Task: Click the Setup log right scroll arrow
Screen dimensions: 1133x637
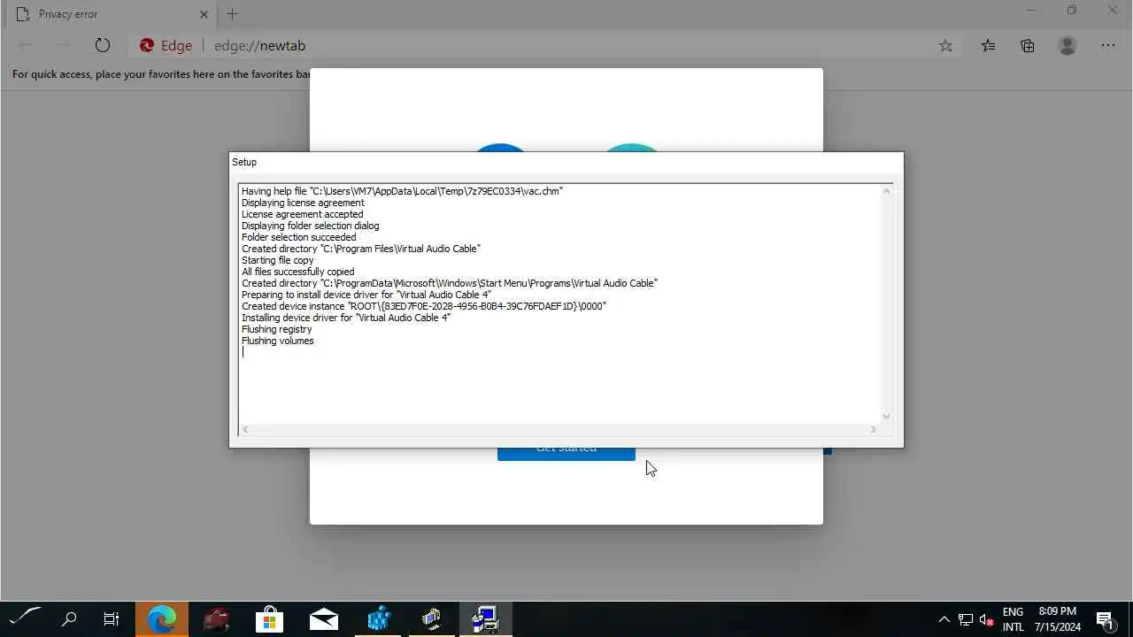Action: coord(873,429)
